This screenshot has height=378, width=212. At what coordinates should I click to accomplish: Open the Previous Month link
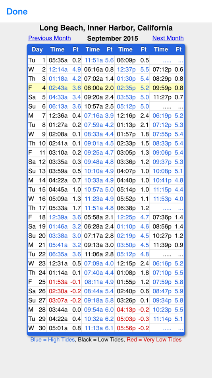[50, 38]
